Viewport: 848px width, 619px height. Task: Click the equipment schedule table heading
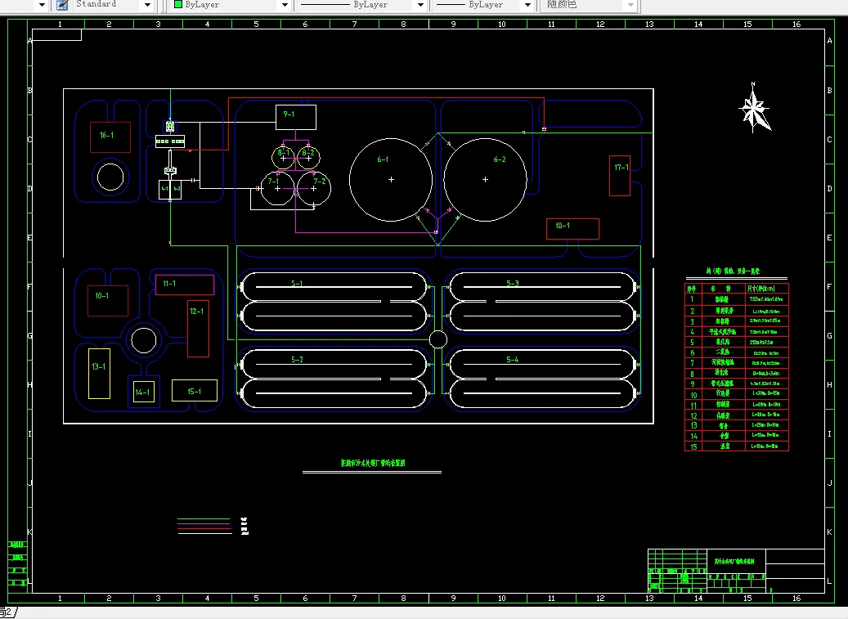click(x=733, y=271)
